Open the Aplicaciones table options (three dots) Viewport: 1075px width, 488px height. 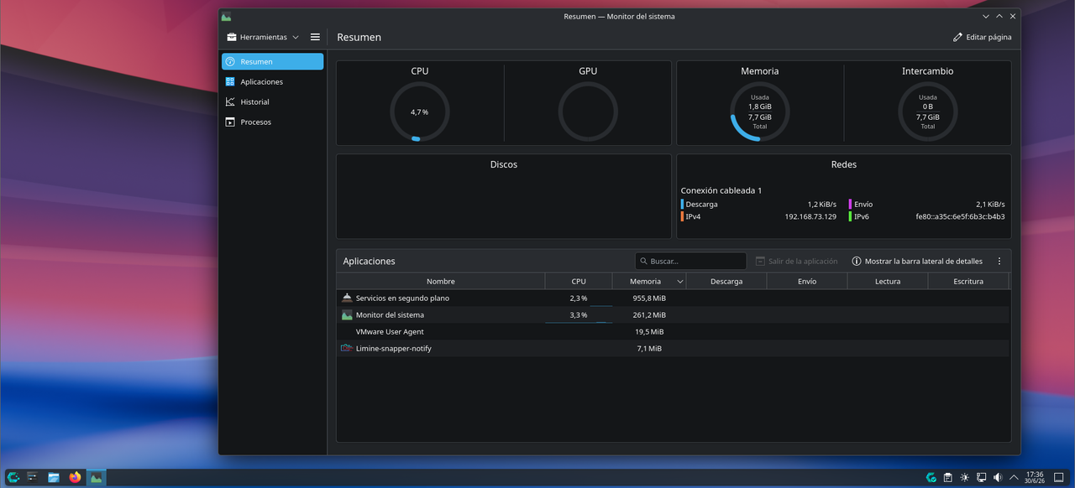(999, 261)
